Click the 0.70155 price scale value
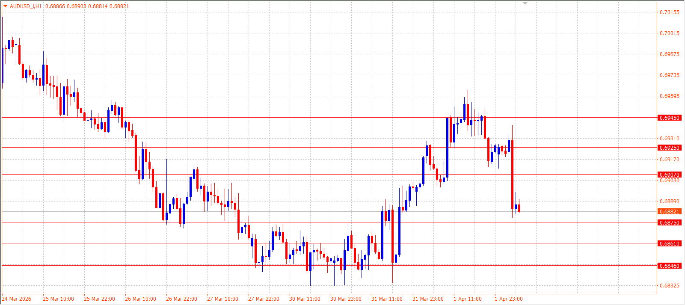Image resolution: width=685 pixels, height=305 pixels. (669, 12)
